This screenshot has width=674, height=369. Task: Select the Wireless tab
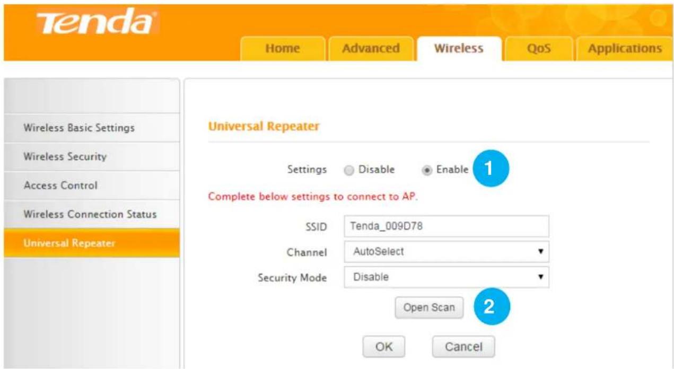click(459, 49)
